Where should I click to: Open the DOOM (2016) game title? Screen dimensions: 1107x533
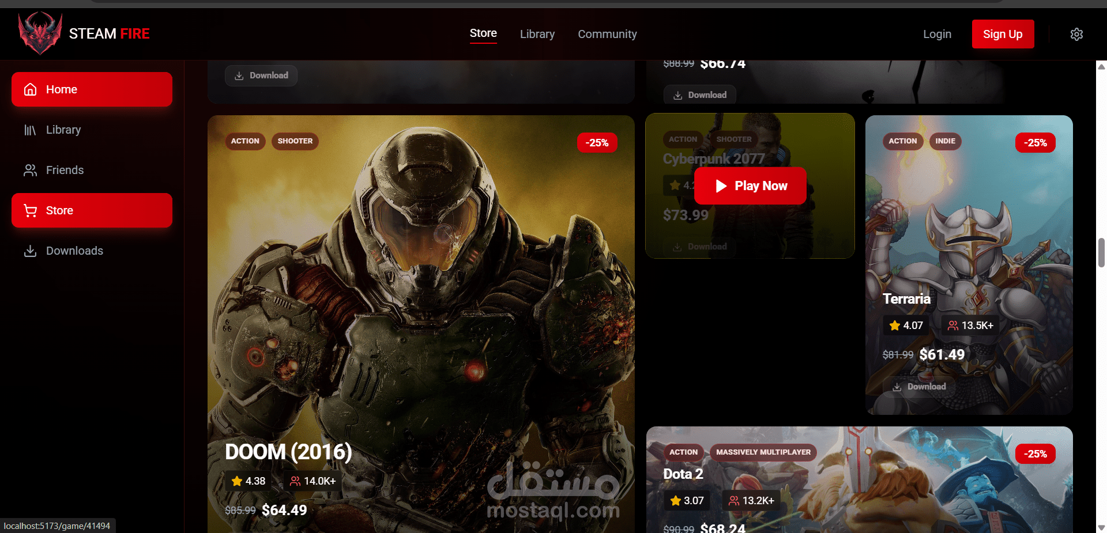(x=288, y=452)
